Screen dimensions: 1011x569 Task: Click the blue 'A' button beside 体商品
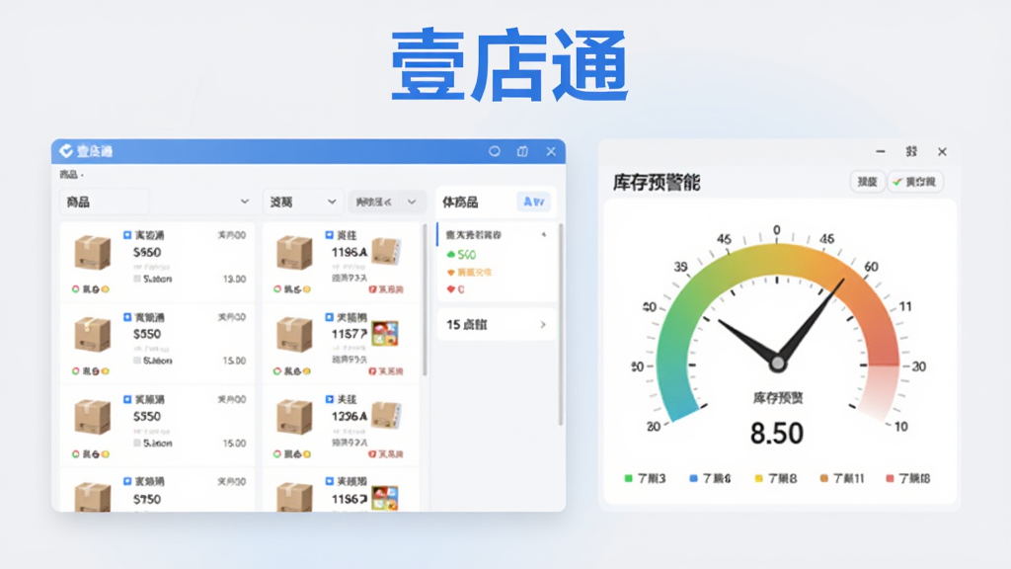(534, 202)
